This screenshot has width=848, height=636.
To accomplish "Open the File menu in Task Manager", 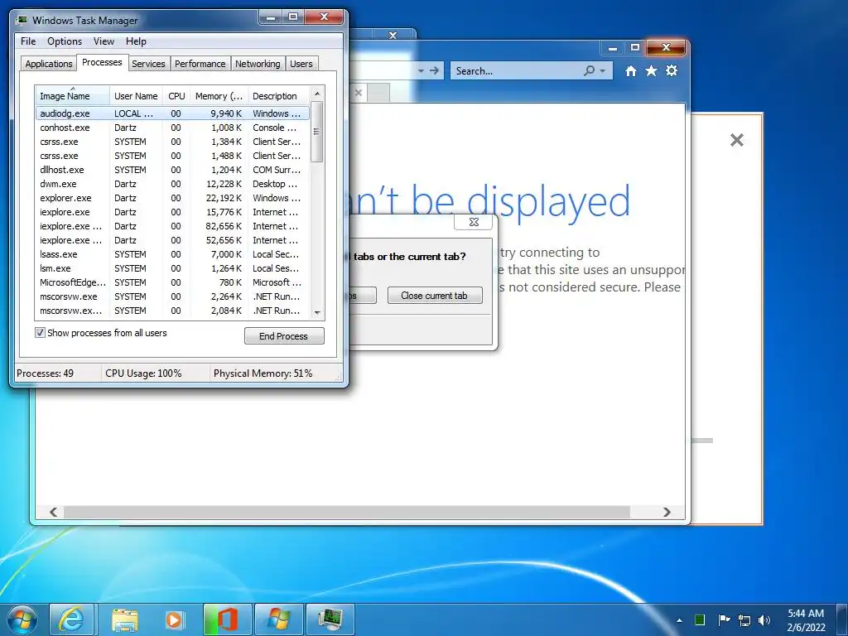I will (28, 41).
